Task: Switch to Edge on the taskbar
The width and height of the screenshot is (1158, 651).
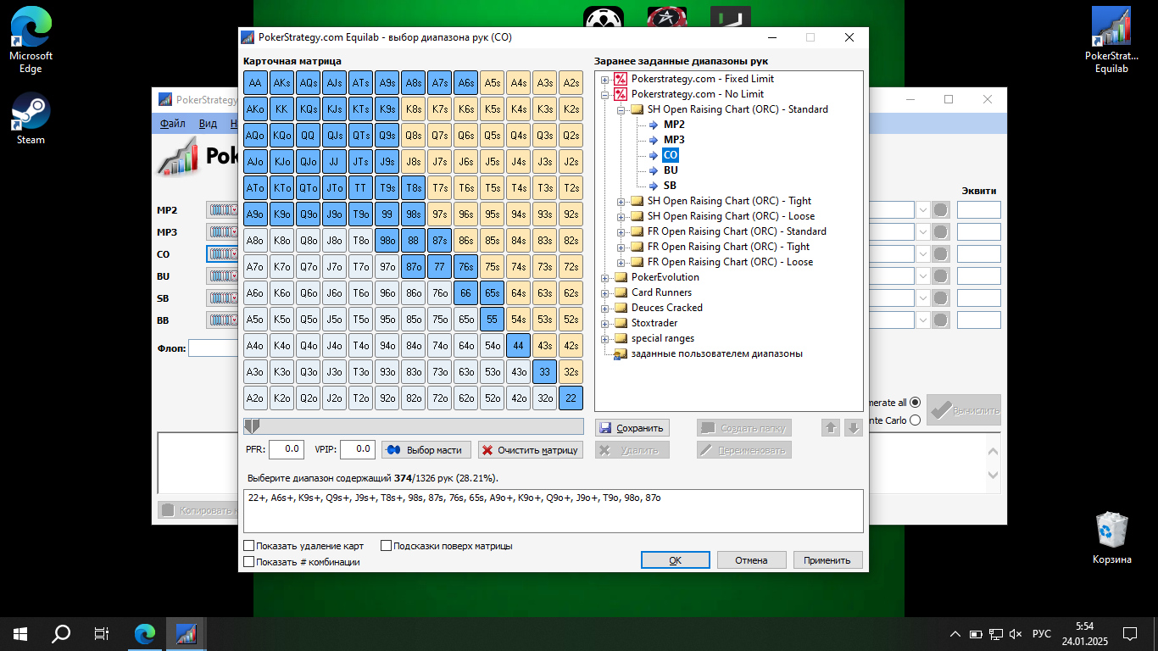Action: pyautogui.click(x=146, y=633)
